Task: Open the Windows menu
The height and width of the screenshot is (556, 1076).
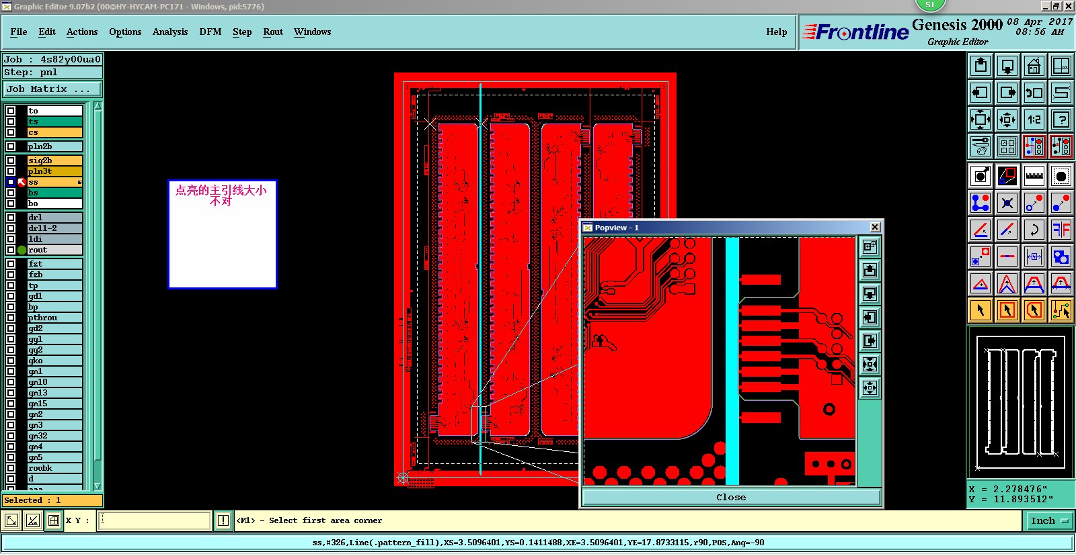Action: (x=313, y=32)
